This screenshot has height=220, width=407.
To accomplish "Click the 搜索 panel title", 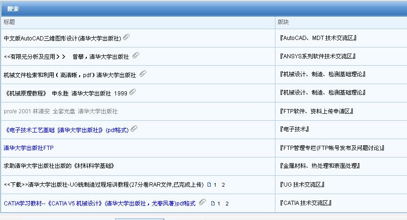I will [x=13, y=9].
